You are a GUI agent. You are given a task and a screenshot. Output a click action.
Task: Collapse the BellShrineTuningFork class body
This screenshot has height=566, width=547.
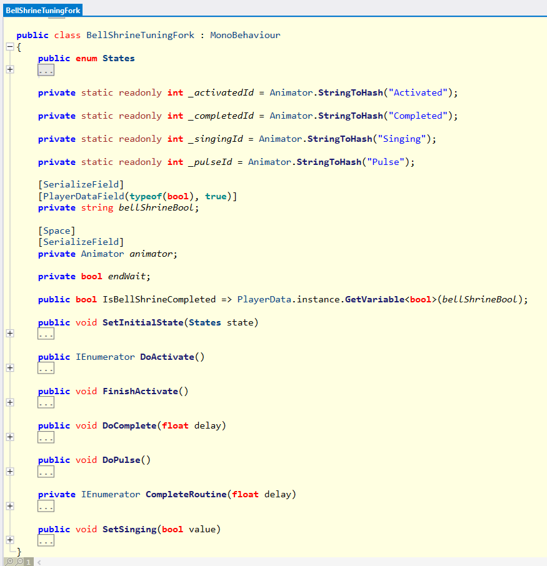9,47
